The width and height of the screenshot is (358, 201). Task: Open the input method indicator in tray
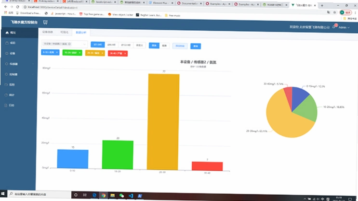point(323,199)
